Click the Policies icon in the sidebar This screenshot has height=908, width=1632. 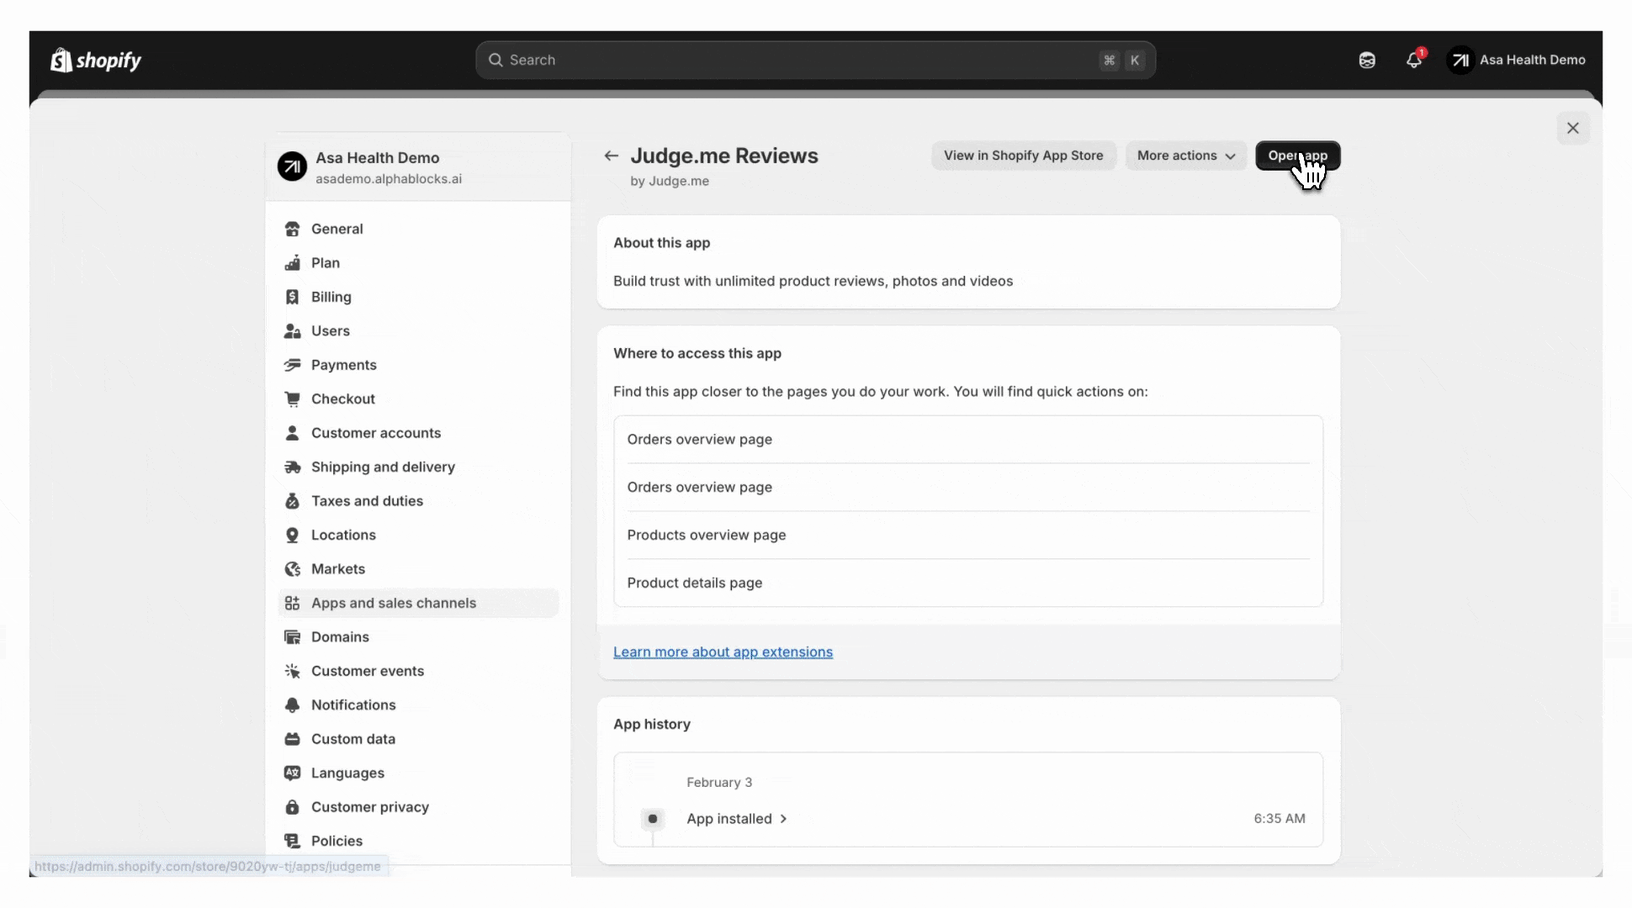coord(292,841)
